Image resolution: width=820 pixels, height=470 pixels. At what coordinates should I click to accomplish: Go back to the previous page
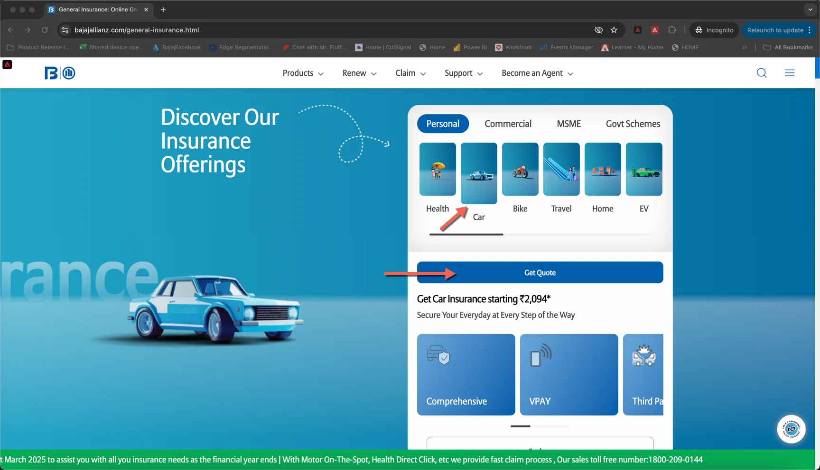click(11, 30)
